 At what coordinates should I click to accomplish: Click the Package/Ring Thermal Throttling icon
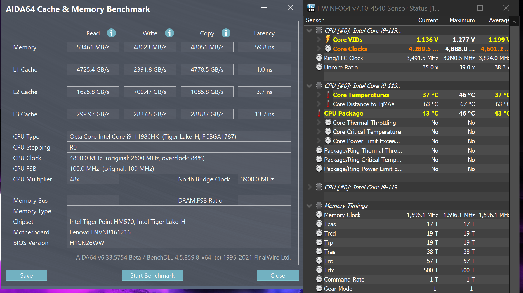(319, 150)
